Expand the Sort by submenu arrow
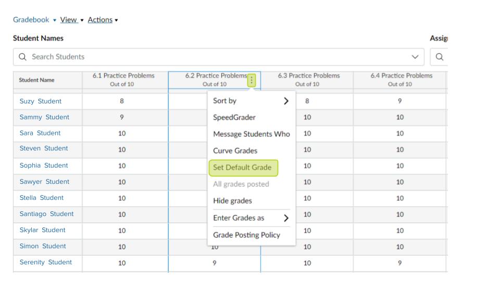 [285, 101]
